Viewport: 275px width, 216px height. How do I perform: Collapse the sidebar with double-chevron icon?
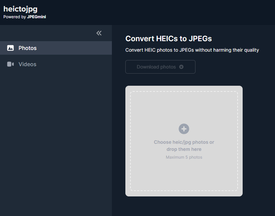99,33
